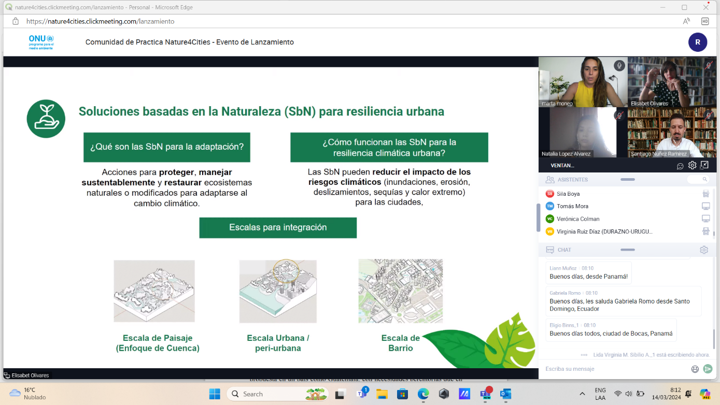The height and width of the screenshot is (405, 720).
Task: Open the speech bubble reactions icon in video bar
Action: coord(680,166)
